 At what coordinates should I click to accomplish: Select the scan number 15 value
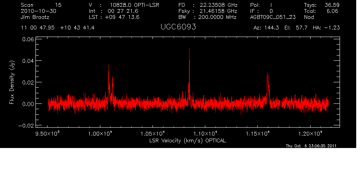pos(58,5)
